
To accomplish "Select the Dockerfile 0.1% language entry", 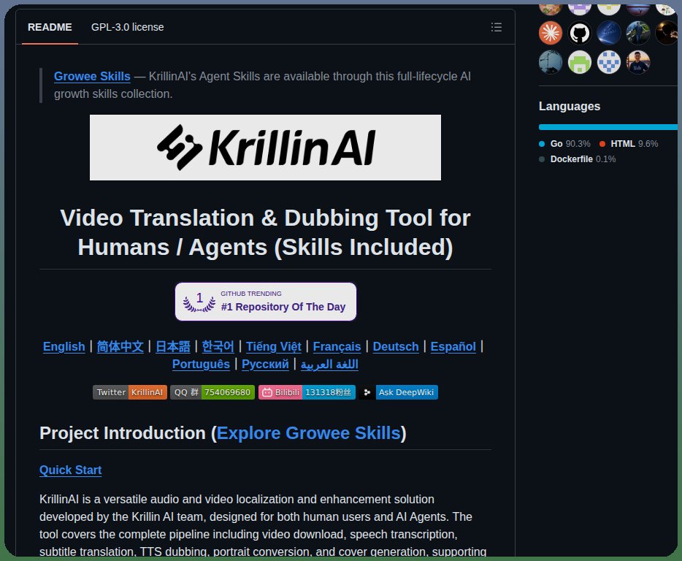I will tap(577, 159).
